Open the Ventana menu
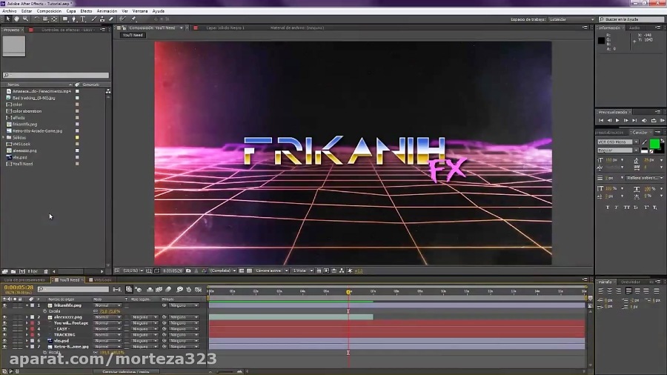 [140, 11]
